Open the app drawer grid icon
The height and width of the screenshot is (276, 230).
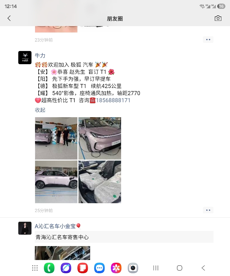point(35,268)
